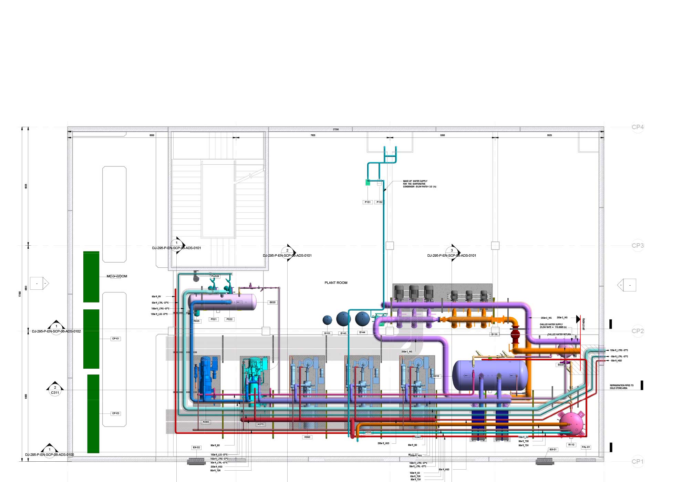The height and width of the screenshot is (482, 682).
Task: Click the P022 pump tag
Action: click(229, 319)
